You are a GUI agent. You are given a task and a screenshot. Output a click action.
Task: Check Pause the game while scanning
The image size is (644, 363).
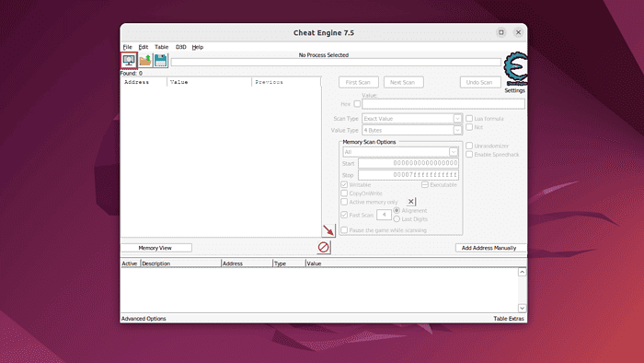point(344,230)
